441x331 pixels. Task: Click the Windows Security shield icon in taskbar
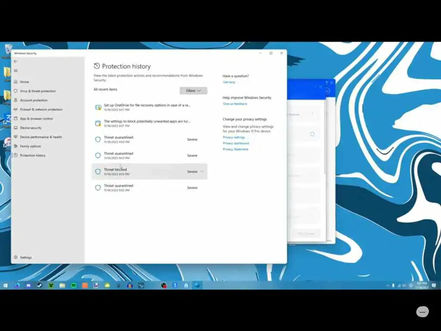pyautogui.click(x=197, y=285)
